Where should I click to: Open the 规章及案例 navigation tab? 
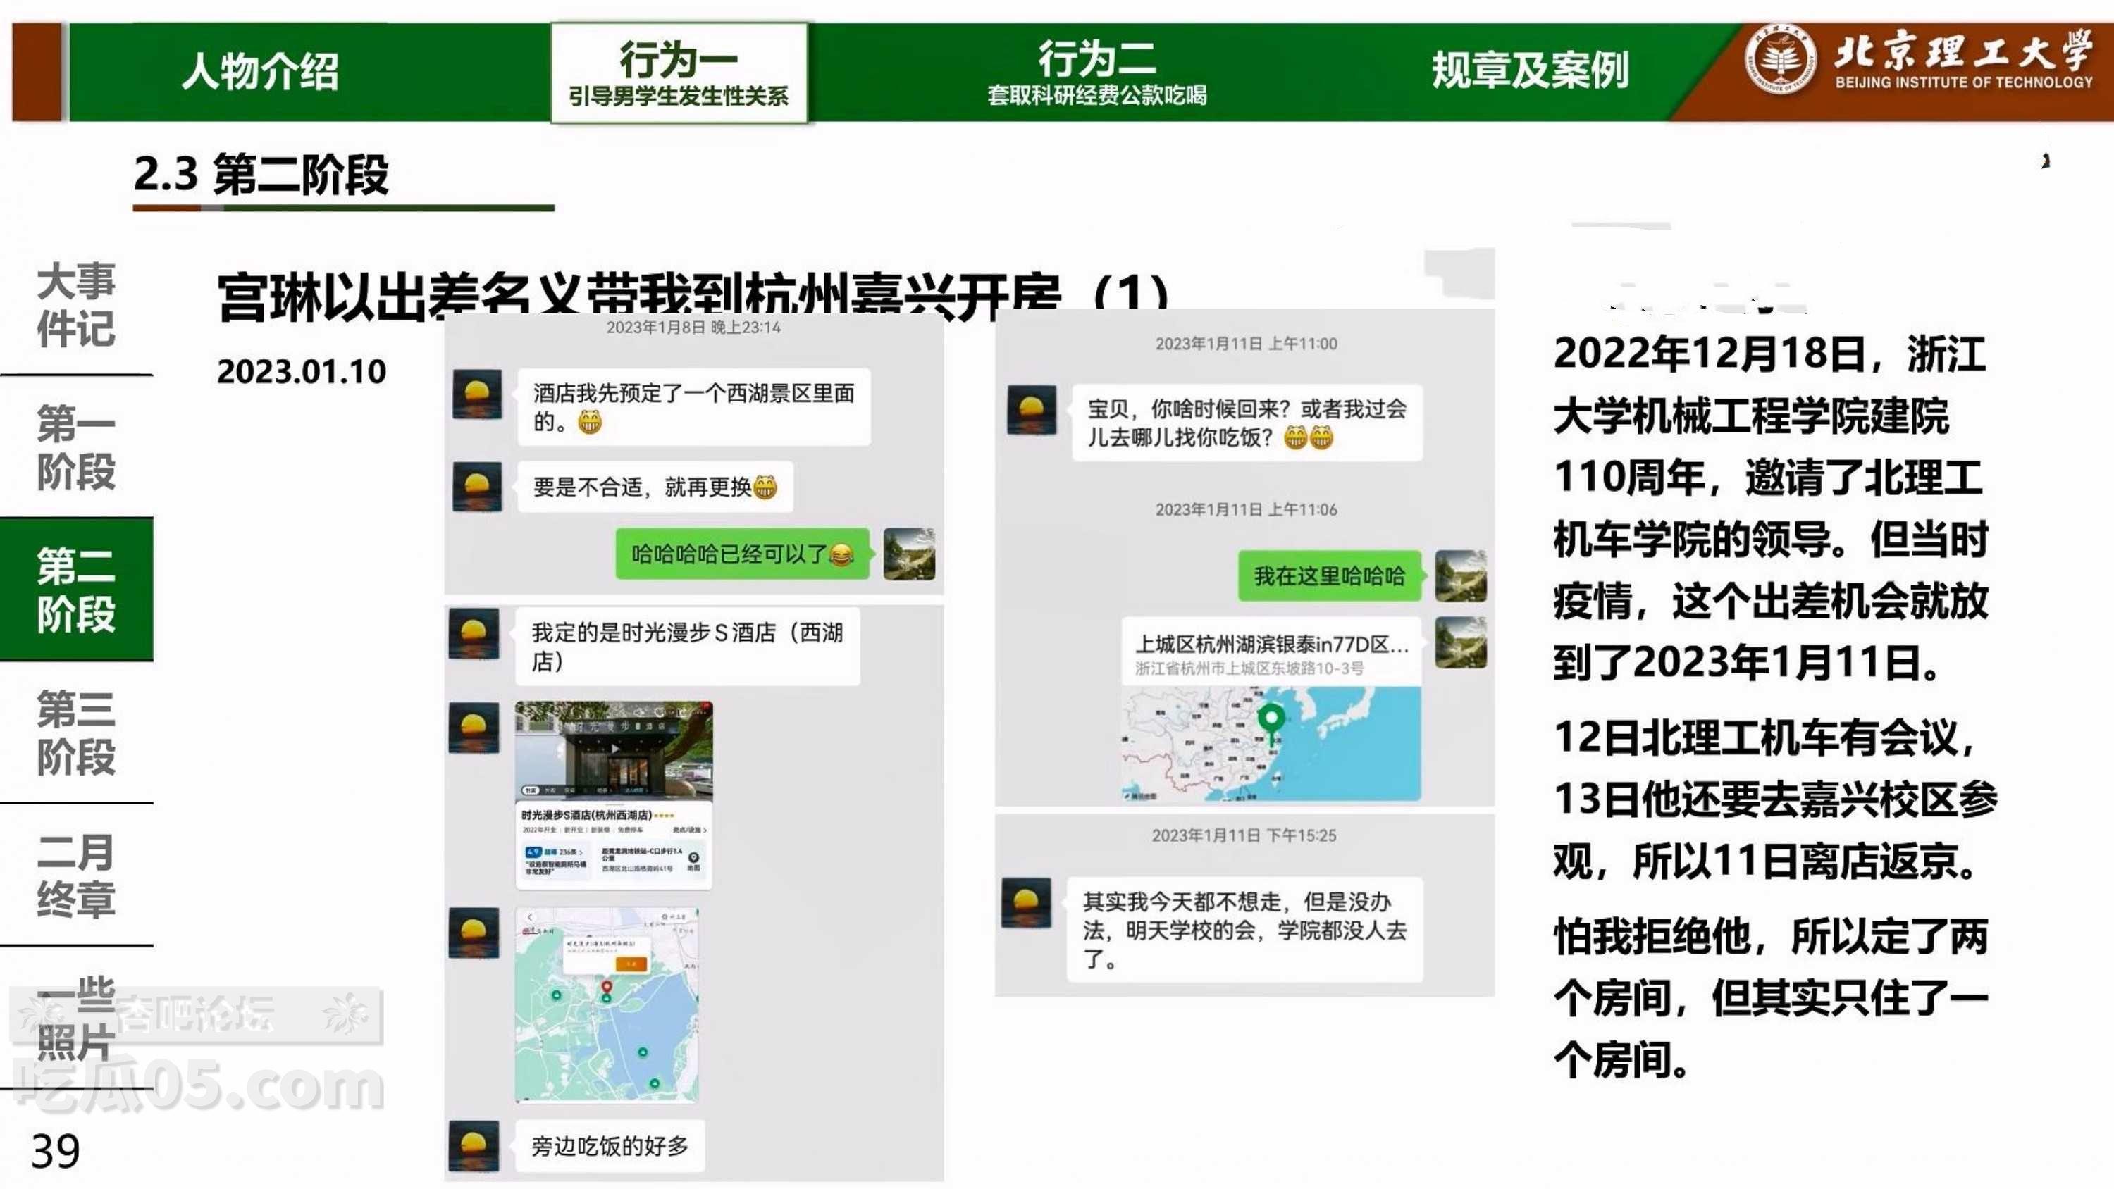(1530, 70)
